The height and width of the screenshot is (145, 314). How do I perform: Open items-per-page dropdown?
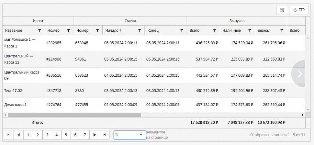point(130,135)
